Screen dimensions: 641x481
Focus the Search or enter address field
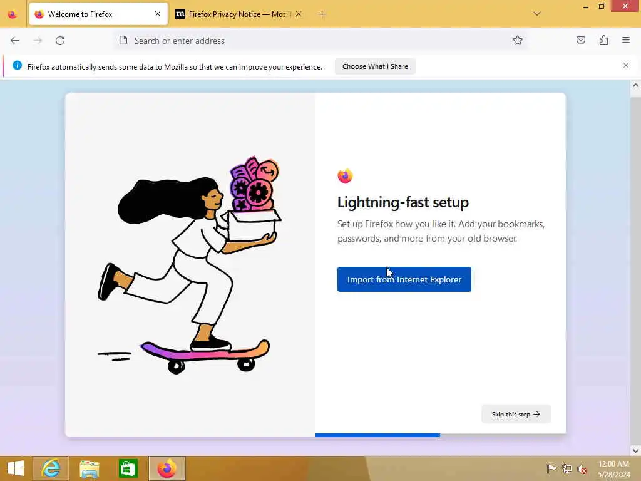(321, 41)
